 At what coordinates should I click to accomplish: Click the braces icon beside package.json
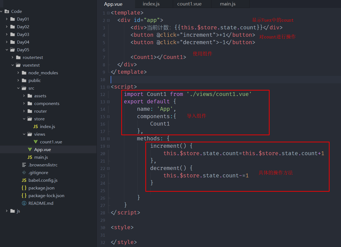(24, 188)
